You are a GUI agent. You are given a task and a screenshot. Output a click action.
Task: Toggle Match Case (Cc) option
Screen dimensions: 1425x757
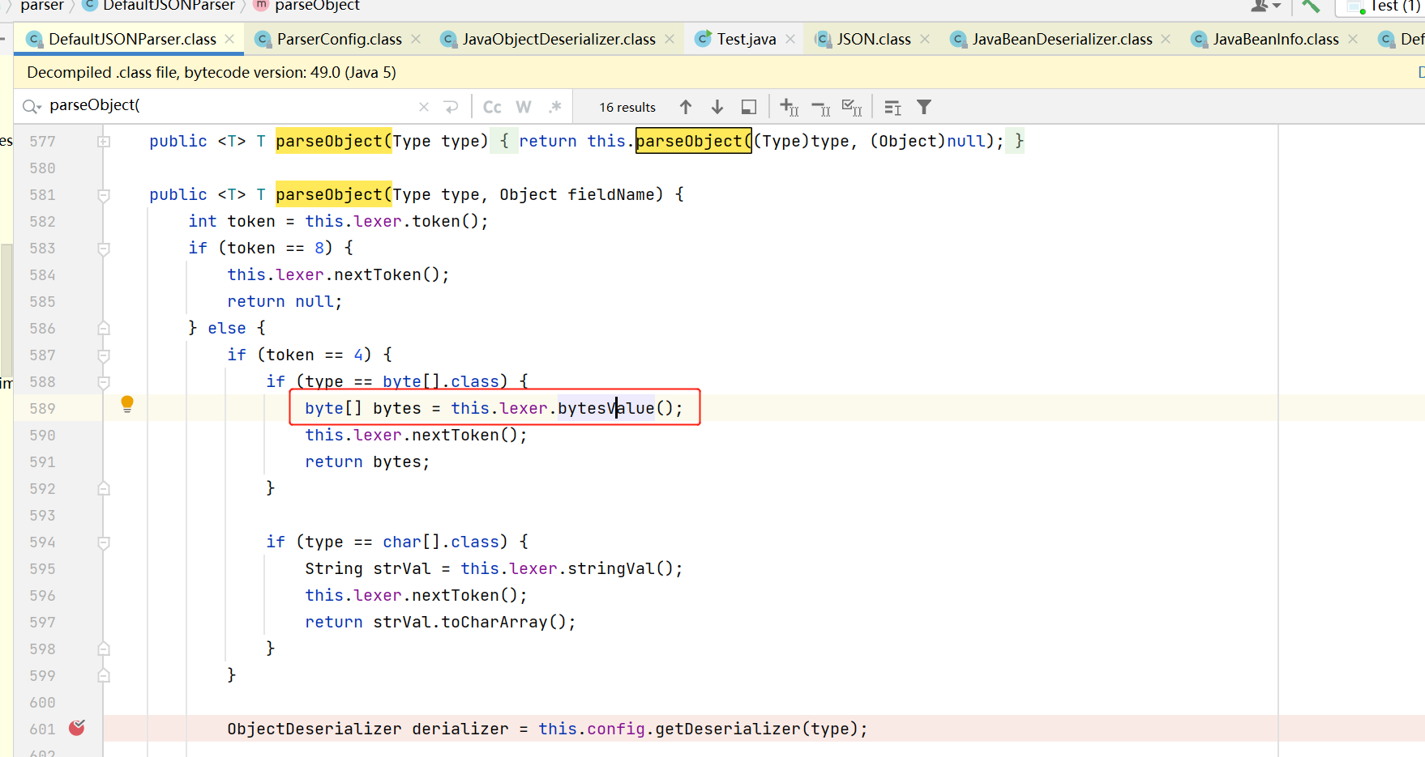pyautogui.click(x=492, y=107)
